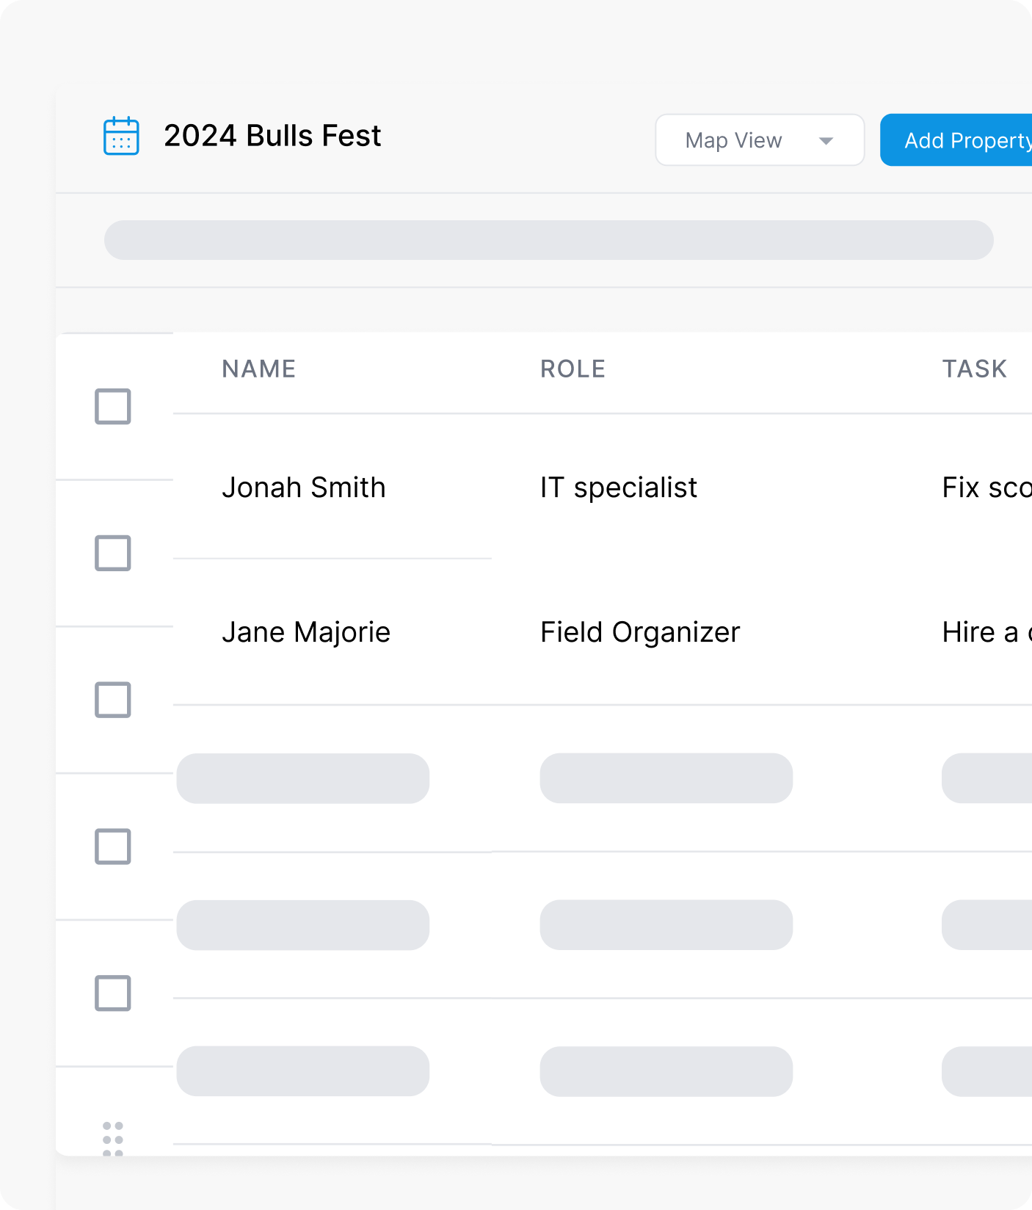The image size is (1032, 1210).
Task: Click the Field Organizer role cell
Action: pyautogui.click(x=640, y=632)
